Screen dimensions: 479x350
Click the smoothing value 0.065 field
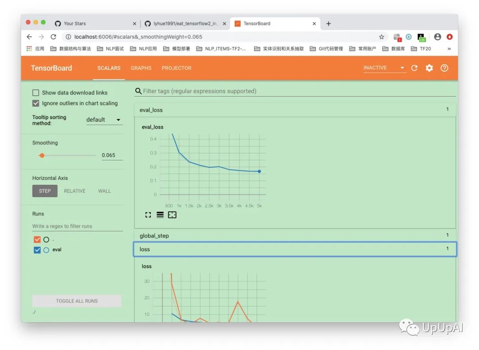click(x=112, y=156)
